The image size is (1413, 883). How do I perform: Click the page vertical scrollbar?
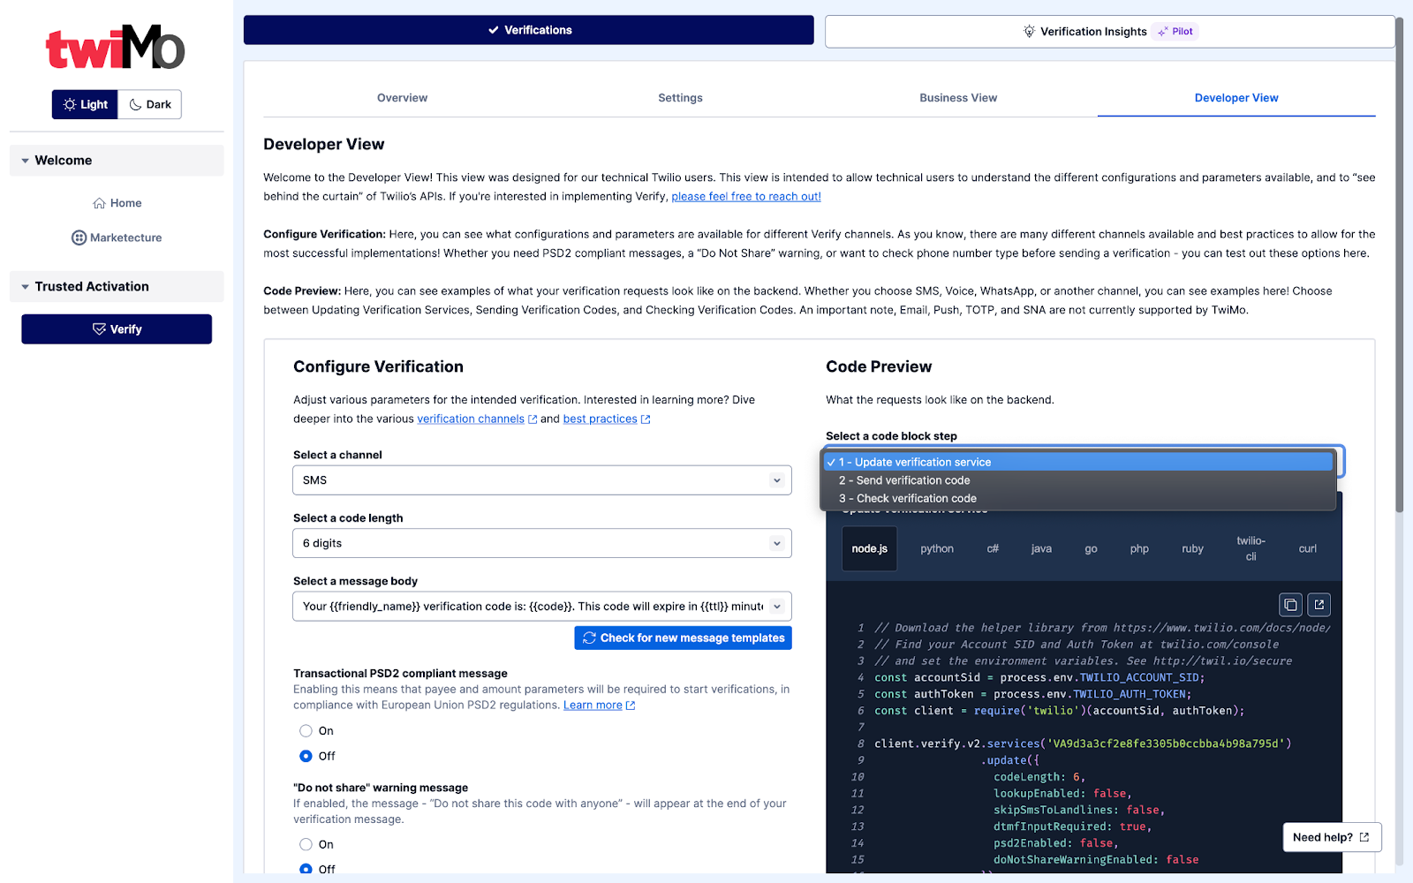click(x=1399, y=265)
